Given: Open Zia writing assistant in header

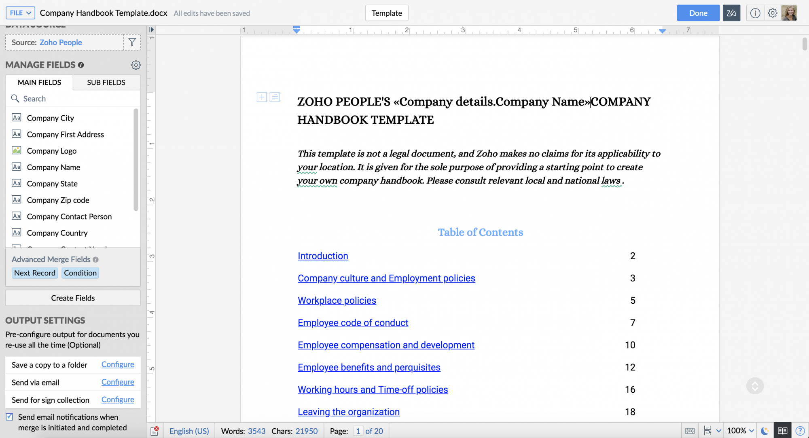Looking at the screenshot, I should [731, 13].
